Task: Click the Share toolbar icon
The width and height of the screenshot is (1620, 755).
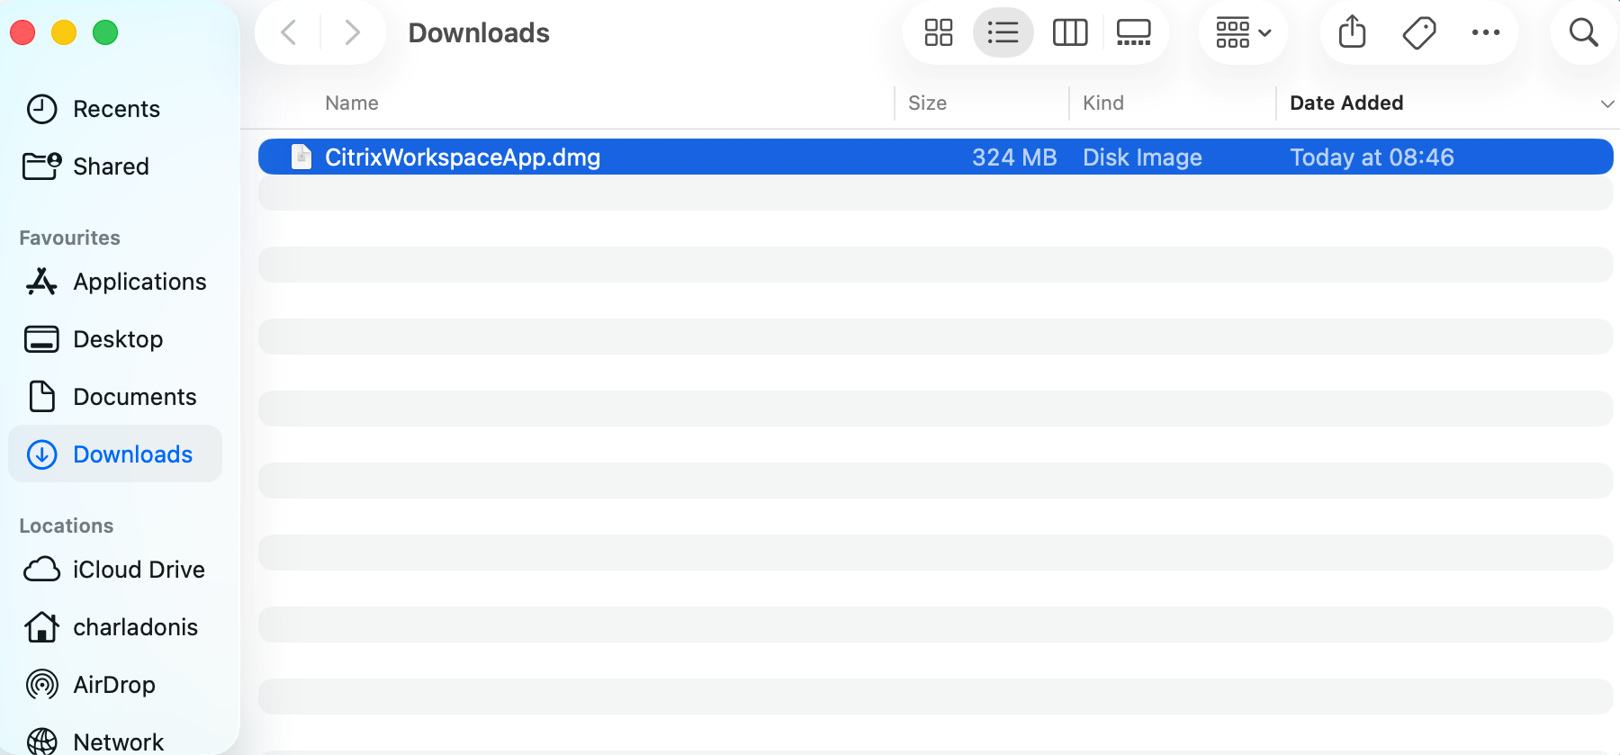Action: 1352,33
